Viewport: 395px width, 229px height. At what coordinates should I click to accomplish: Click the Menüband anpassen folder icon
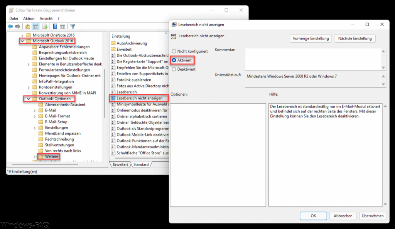point(41,133)
